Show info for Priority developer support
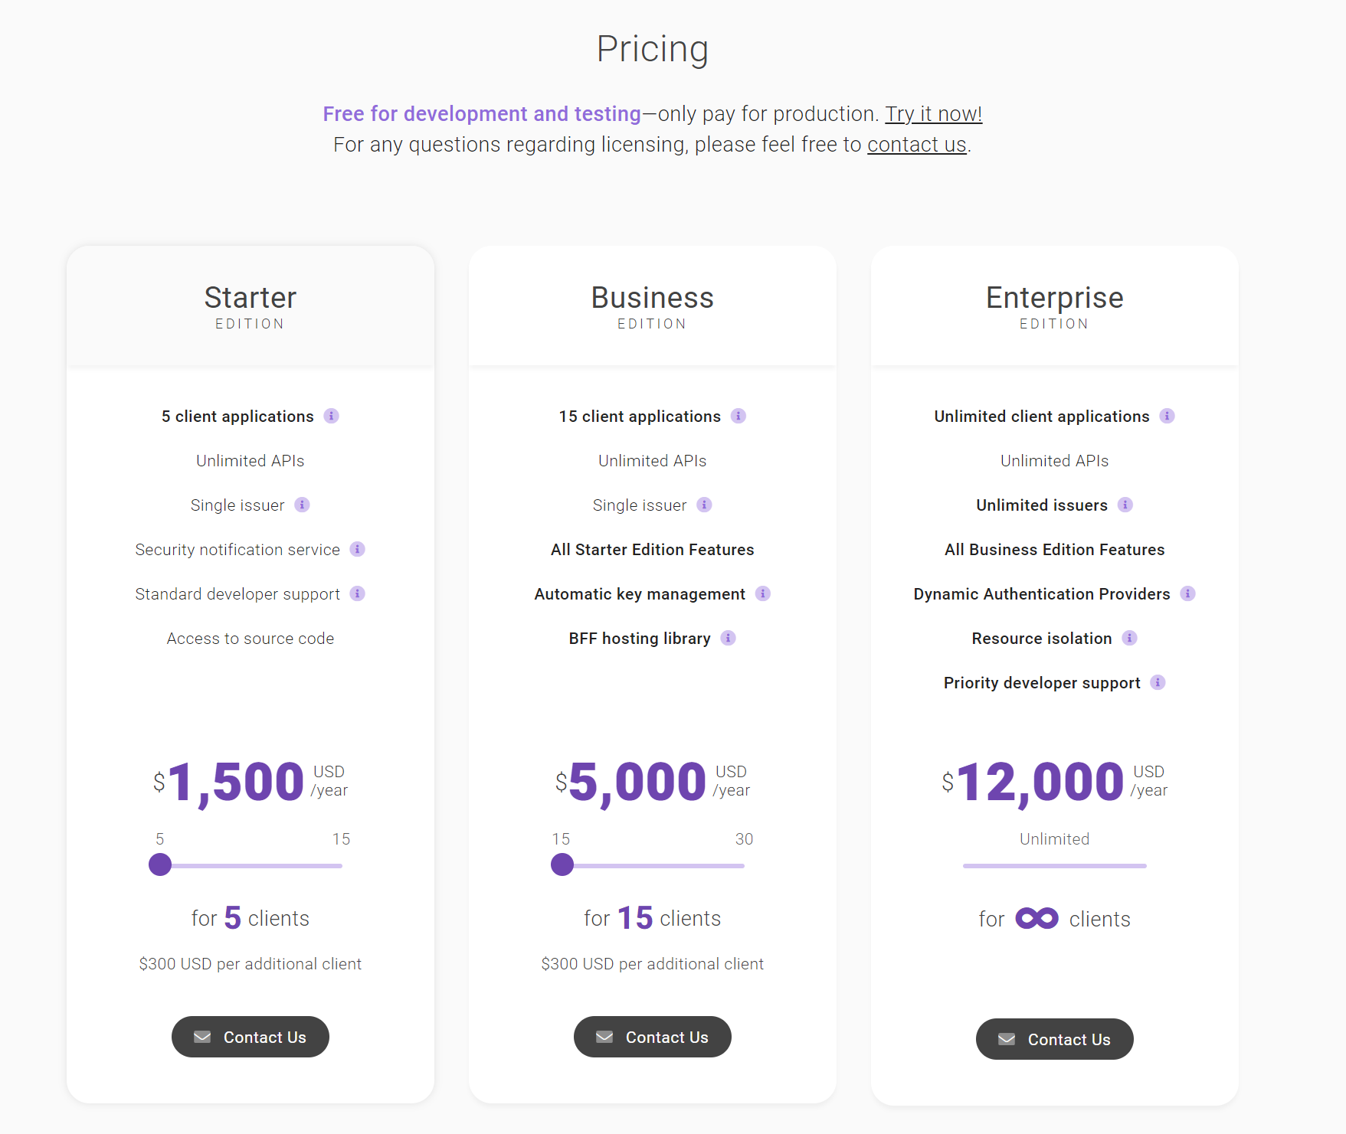 pyautogui.click(x=1158, y=682)
